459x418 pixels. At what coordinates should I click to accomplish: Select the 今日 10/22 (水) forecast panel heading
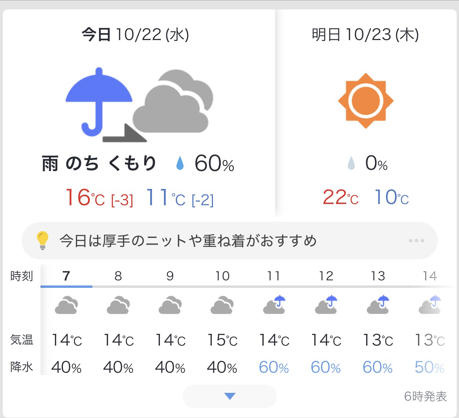pyautogui.click(x=135, y=35)
